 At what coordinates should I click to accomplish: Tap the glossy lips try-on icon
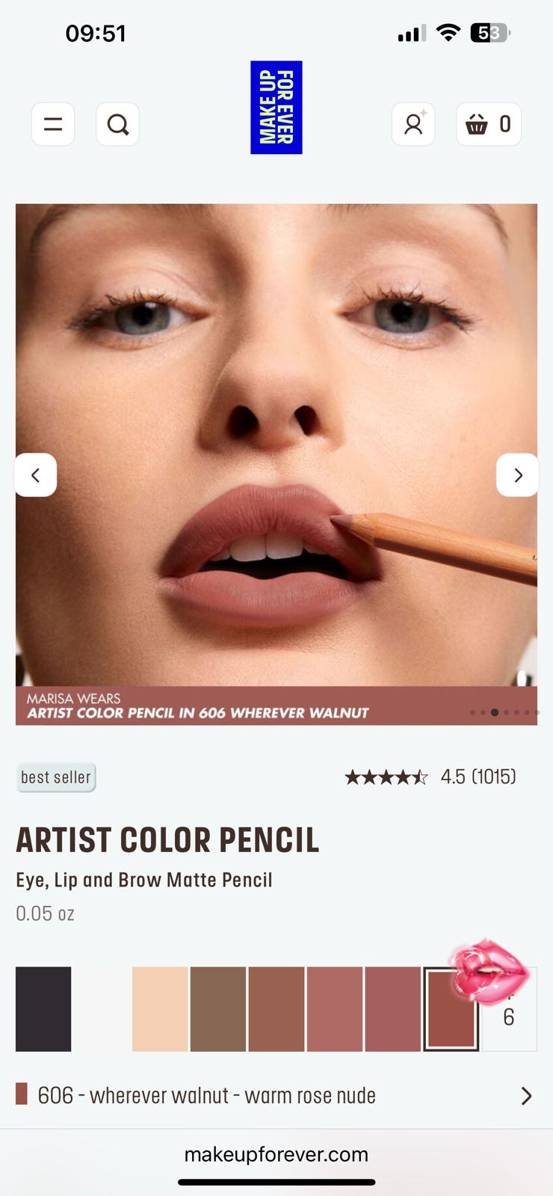489,972
